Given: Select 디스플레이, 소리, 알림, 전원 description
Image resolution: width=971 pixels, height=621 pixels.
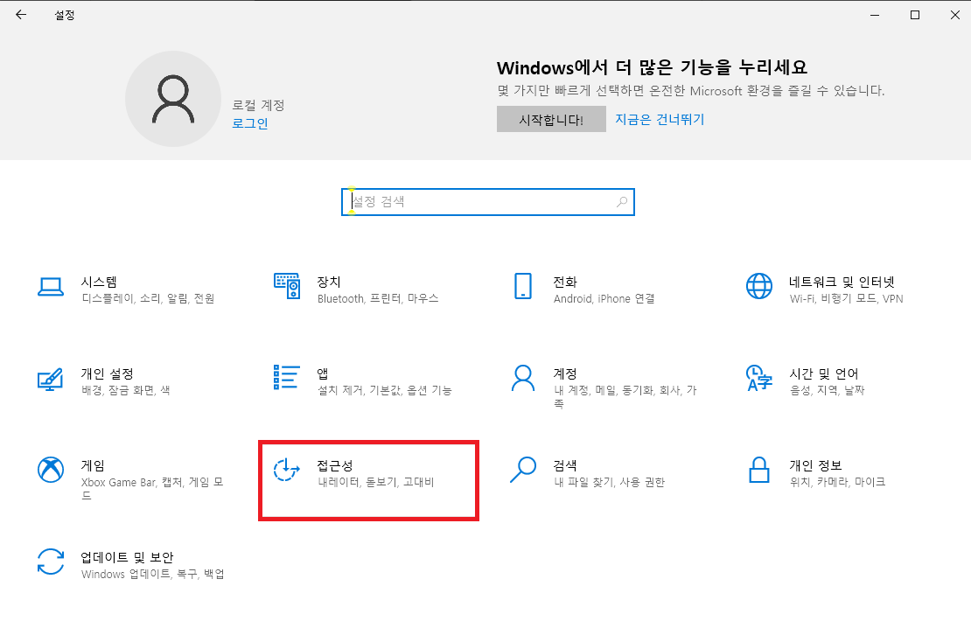Looking at the screenshot, I should (148, 298).
